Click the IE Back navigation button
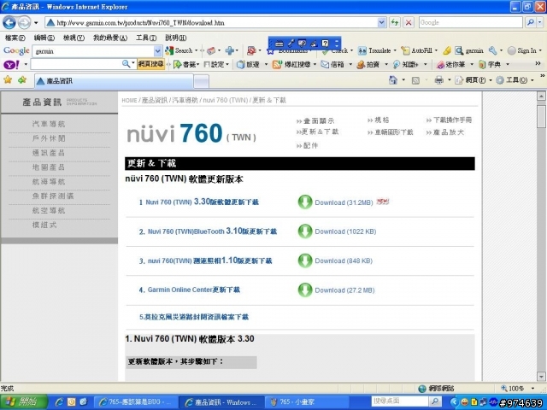547x410 pixels. 9,23
